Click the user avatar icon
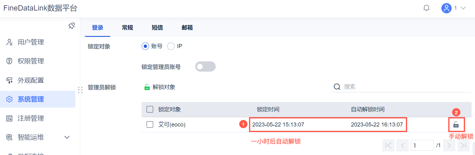475x155 pixels. pyautogui.click(x=446, y=8)
